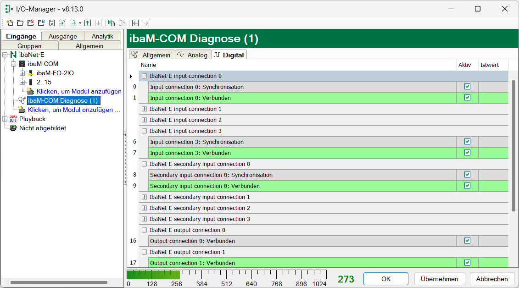Open the export dropdown arrow in the toolbar
519x288 pixels.
click(x=80, y=23)
